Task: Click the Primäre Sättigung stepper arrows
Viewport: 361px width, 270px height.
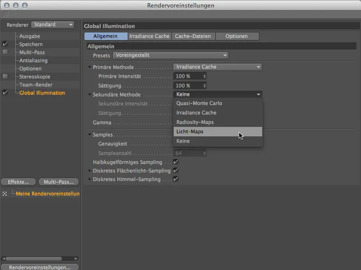Action: 204,85
